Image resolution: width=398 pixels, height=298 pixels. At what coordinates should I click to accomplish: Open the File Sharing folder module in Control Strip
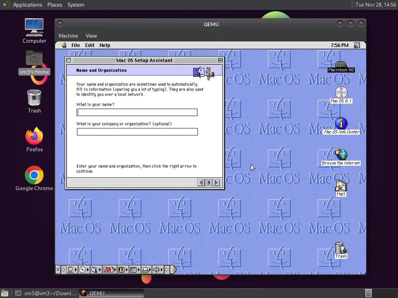96,270
